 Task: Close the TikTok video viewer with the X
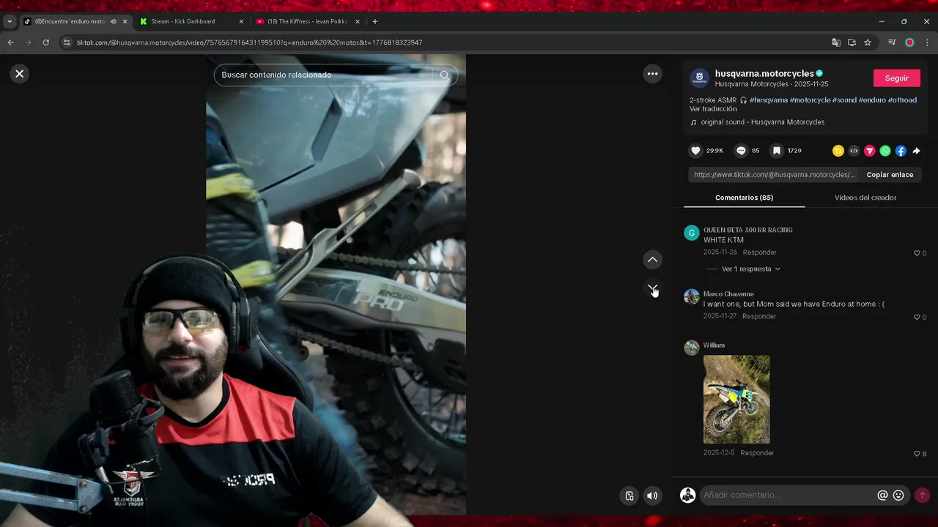tap(20, 73)
